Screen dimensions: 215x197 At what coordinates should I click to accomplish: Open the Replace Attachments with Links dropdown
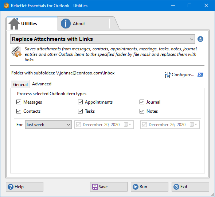(x=102, y=39)
